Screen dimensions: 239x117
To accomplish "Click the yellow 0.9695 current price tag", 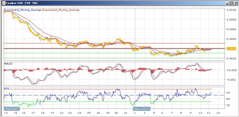I will click(230, 49).
